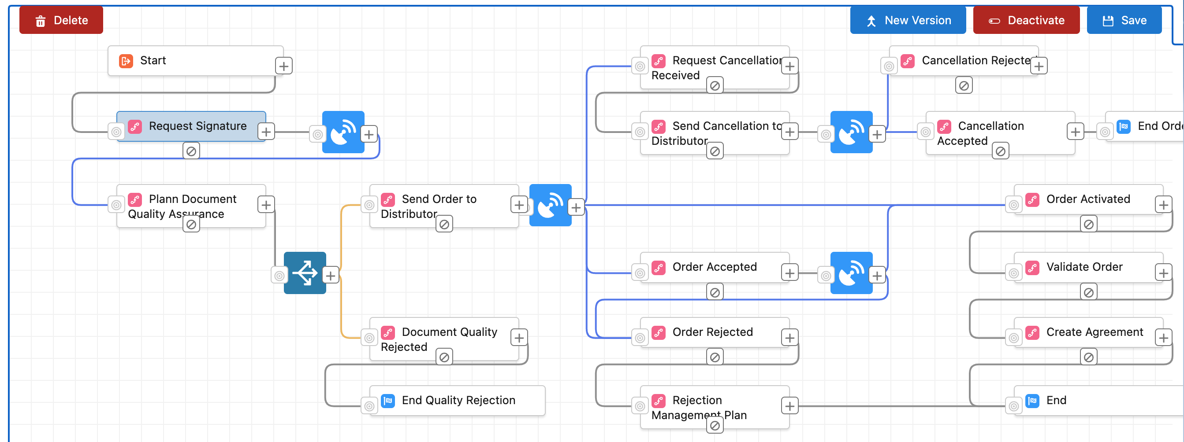Click disable icon under Request Cancellation Received
The height and width of the screenshot is (442, 1184).
pyautogui.click(x=715, y=85)
